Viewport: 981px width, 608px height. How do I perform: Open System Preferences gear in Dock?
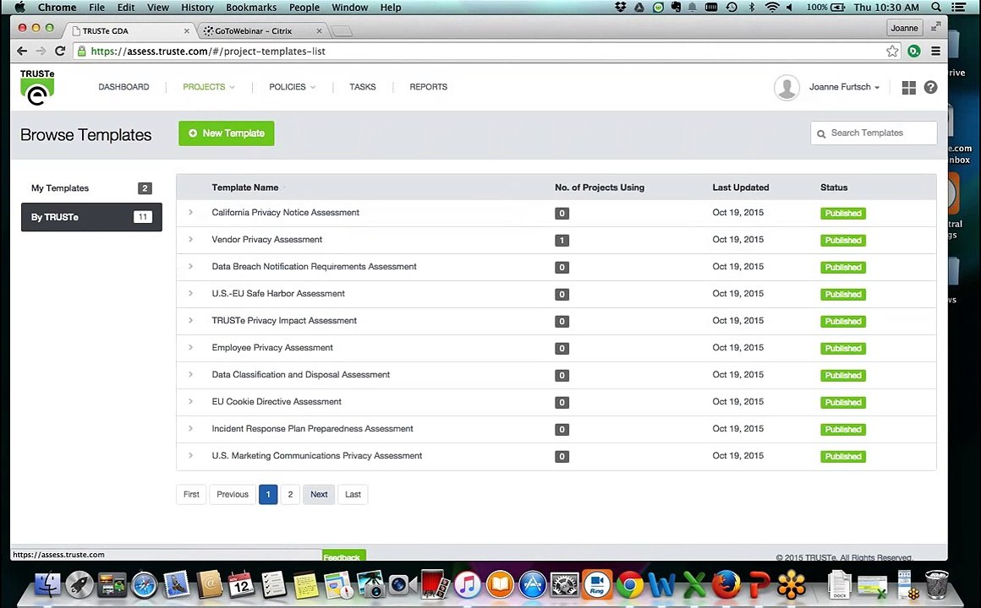(565, 585)
